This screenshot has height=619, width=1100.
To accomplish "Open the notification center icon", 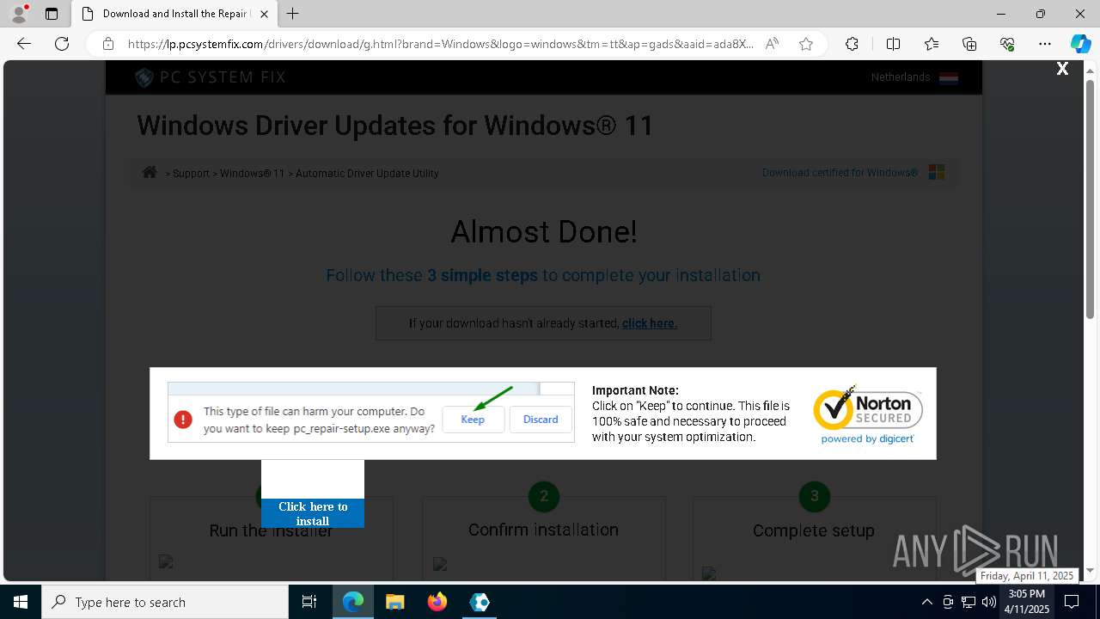I will [x=1072, y=602].
